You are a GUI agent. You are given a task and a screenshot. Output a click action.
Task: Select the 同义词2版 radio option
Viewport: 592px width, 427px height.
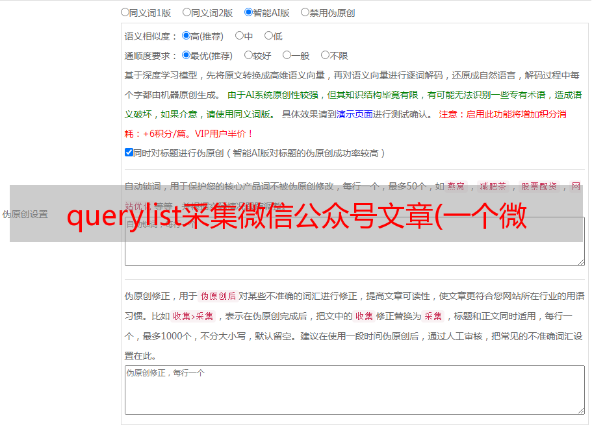(x=187, y=12)
